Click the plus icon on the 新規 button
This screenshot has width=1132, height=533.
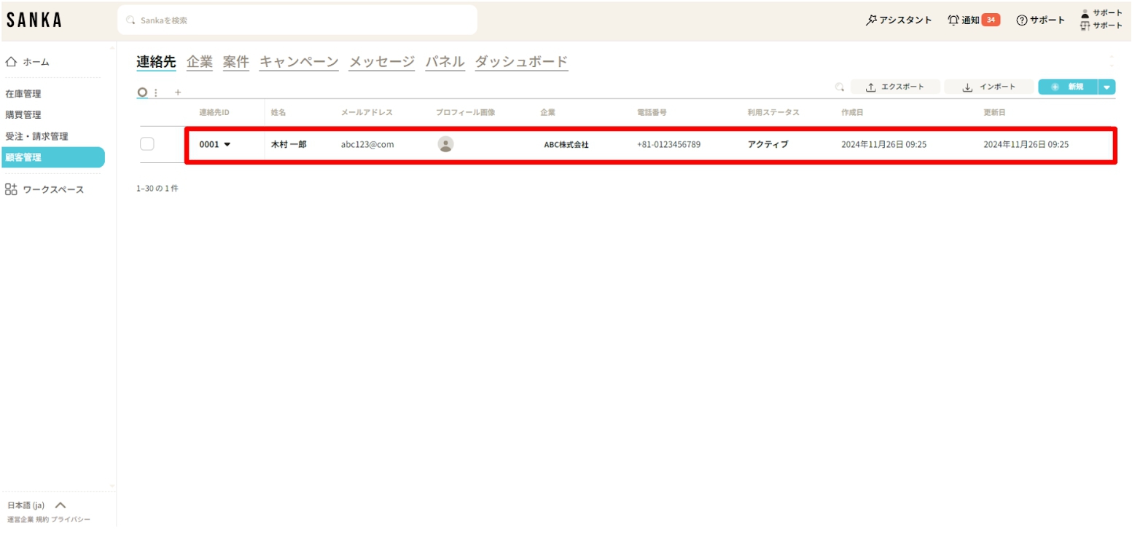pyautogui.click(x=1055, y=87)
